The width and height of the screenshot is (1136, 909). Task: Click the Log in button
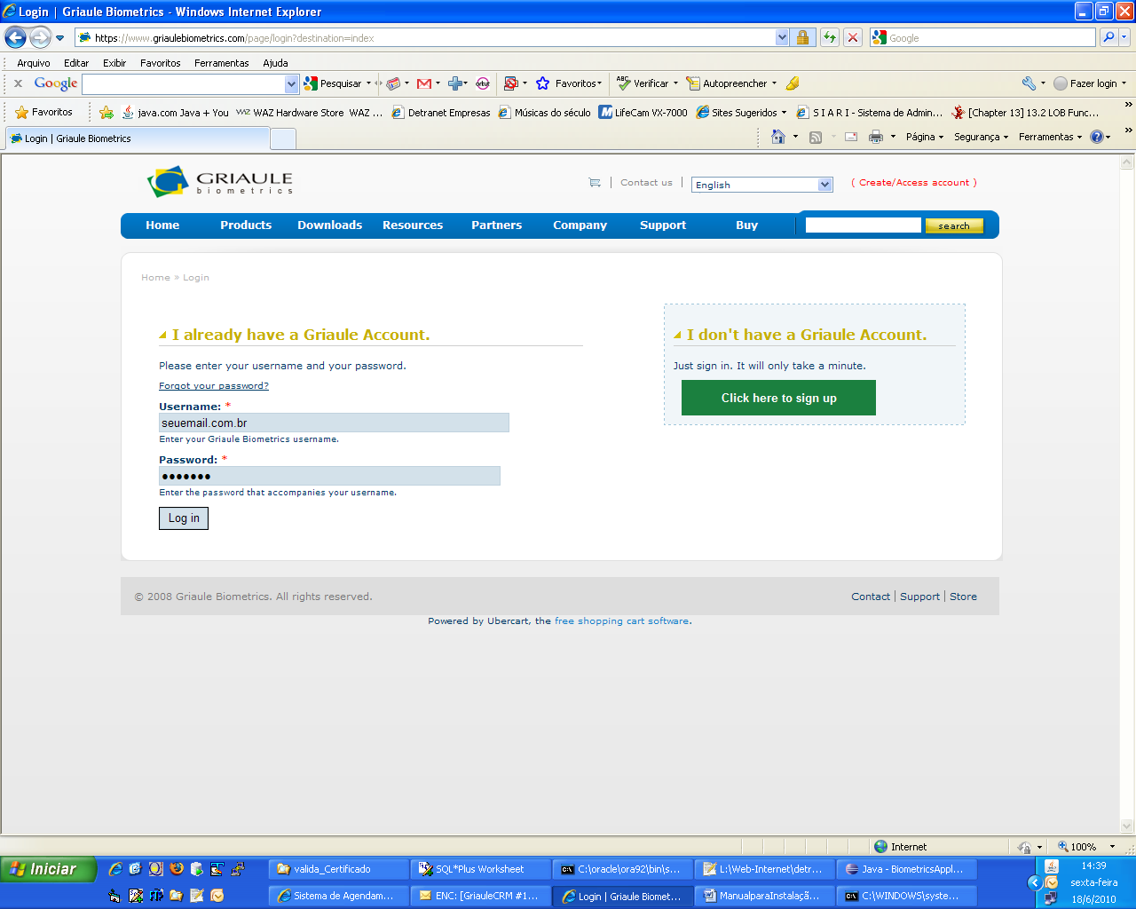coord(184,518)
